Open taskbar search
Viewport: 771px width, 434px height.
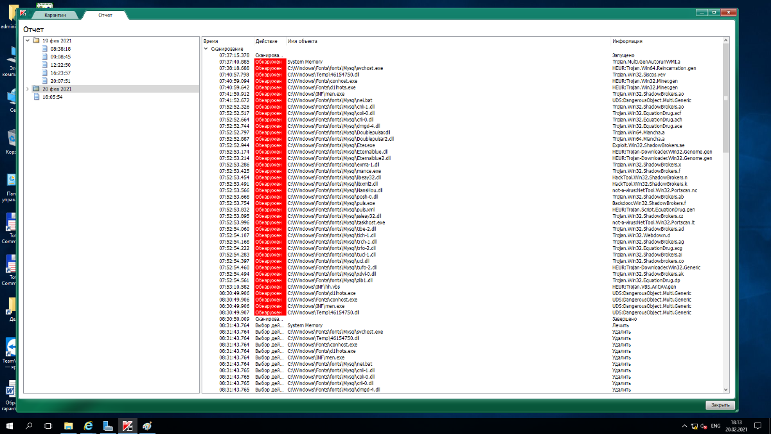coord(29,426)
